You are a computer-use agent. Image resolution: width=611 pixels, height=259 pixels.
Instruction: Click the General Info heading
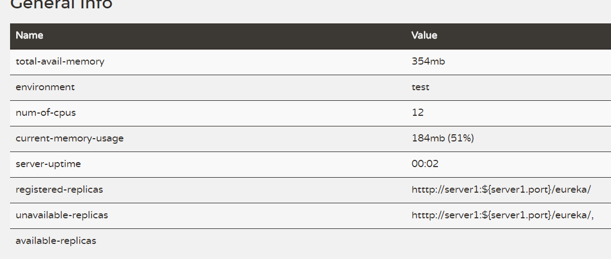pos(61,4)
